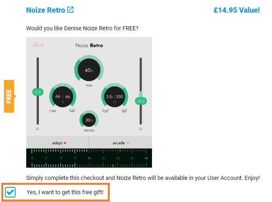Click the level meter scale strip
272x202 pixels.
[89, 158]
